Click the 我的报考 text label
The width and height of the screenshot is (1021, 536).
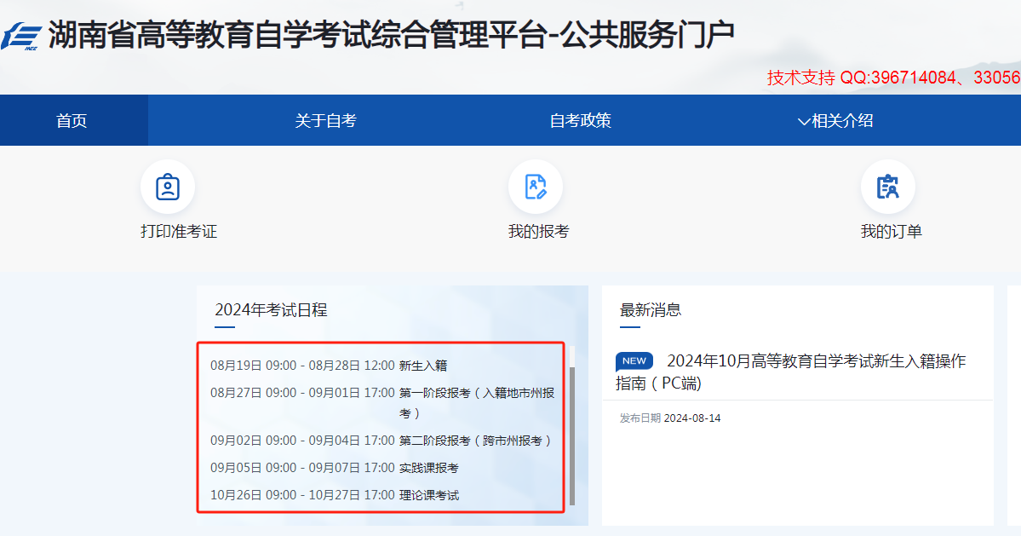(538, 232)
